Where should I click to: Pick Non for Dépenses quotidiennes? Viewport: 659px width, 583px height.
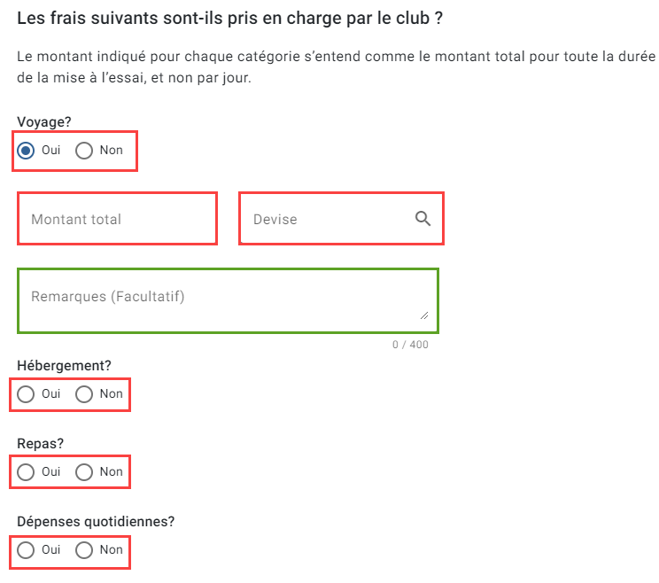[84, 550]
